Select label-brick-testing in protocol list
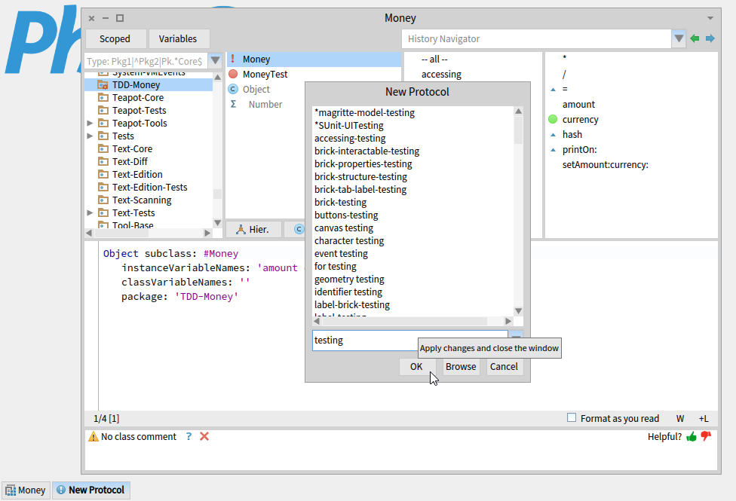 click(x=352, y=305)
